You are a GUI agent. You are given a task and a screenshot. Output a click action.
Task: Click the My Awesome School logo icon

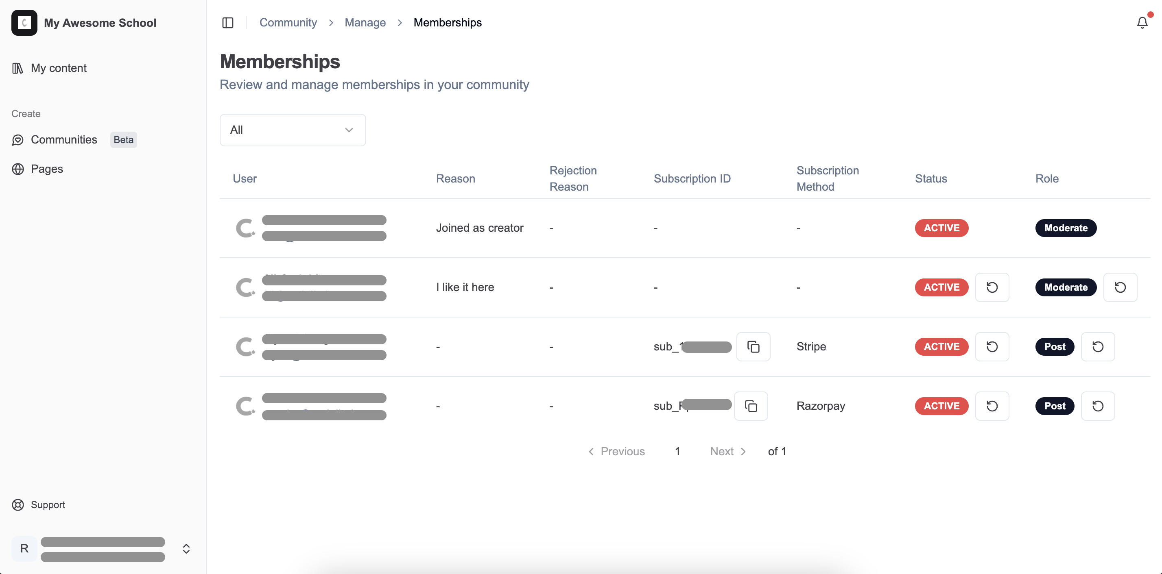(x=24, y=22)
